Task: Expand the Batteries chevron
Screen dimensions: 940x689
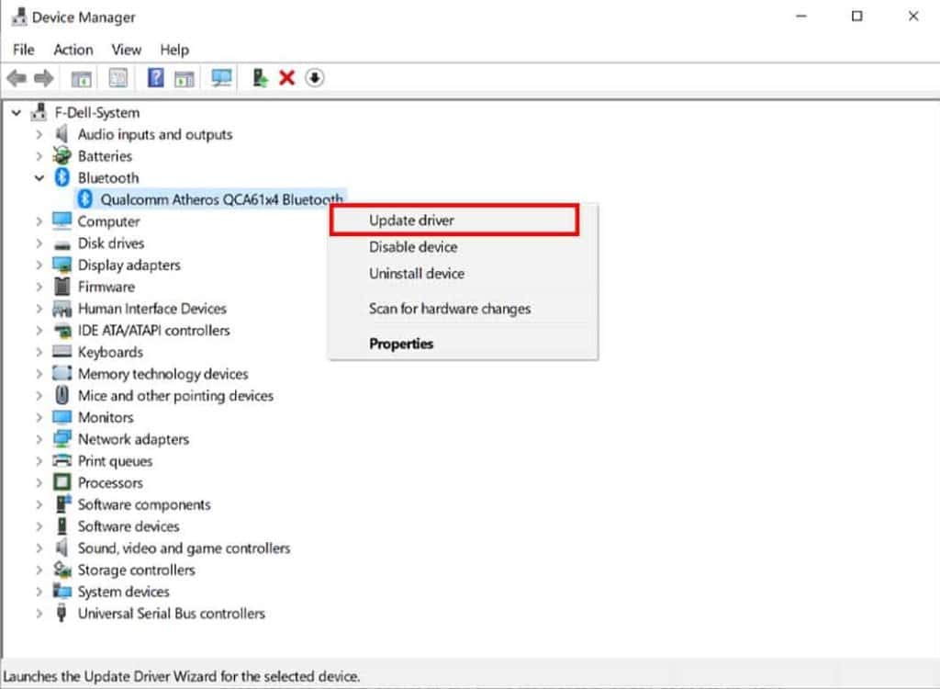Action: pyautogui.click(x=39, y=156)
